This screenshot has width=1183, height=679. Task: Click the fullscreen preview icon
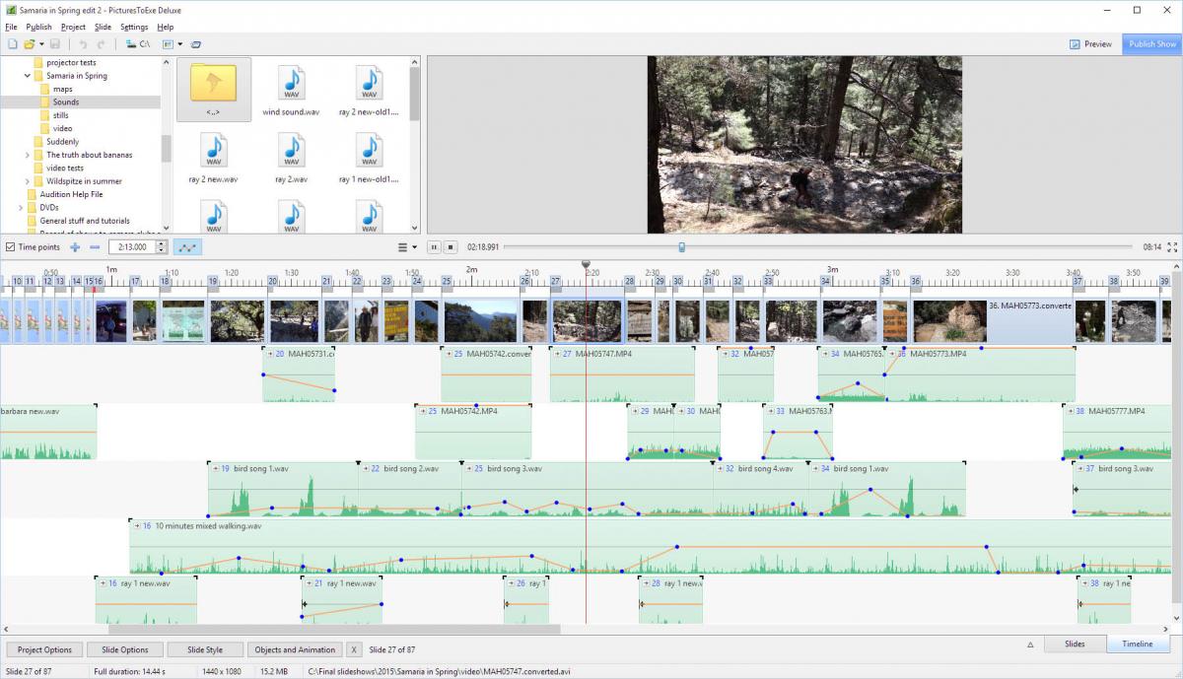click(x=1172, y=247)
